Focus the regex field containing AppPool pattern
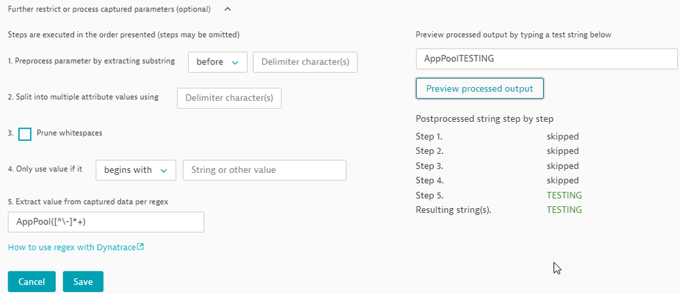Viewport: 680px width, 294px height. (106, 223)
